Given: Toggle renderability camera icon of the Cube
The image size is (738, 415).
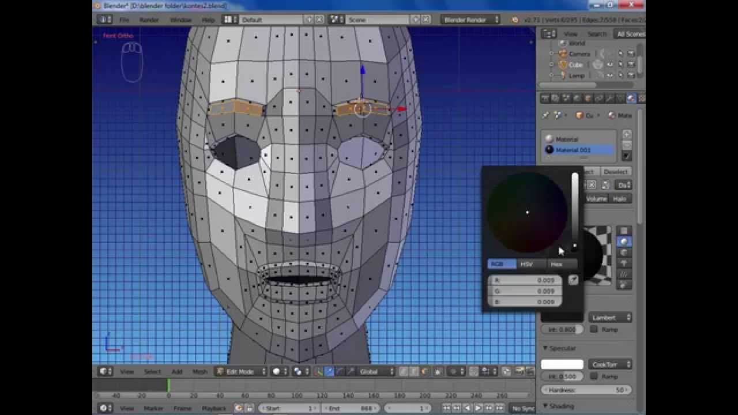Looking at the screenshot, I should (x=631, y=65).
